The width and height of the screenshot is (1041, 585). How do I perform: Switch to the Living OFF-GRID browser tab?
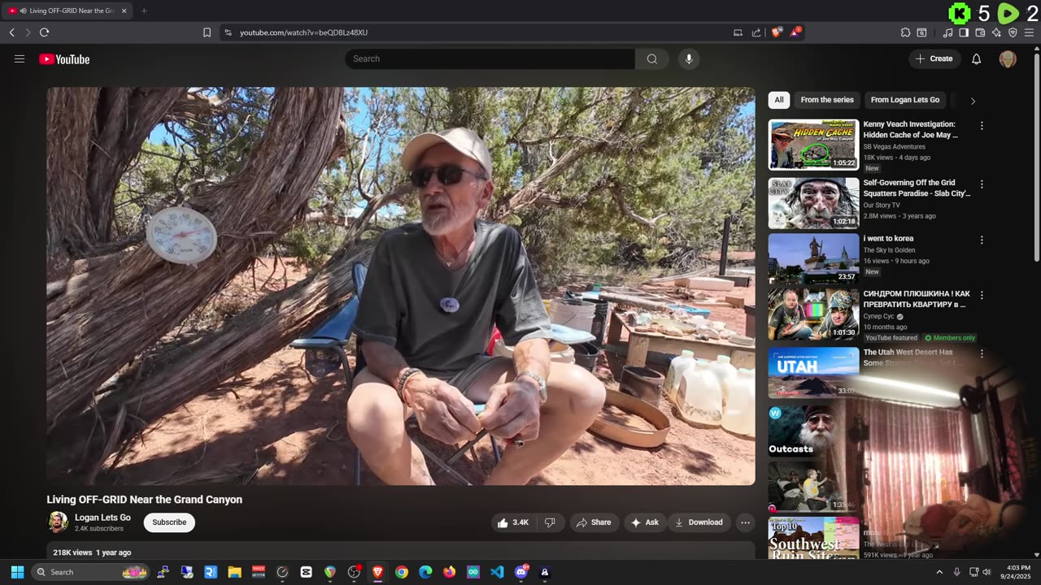[x=67, y=11]
